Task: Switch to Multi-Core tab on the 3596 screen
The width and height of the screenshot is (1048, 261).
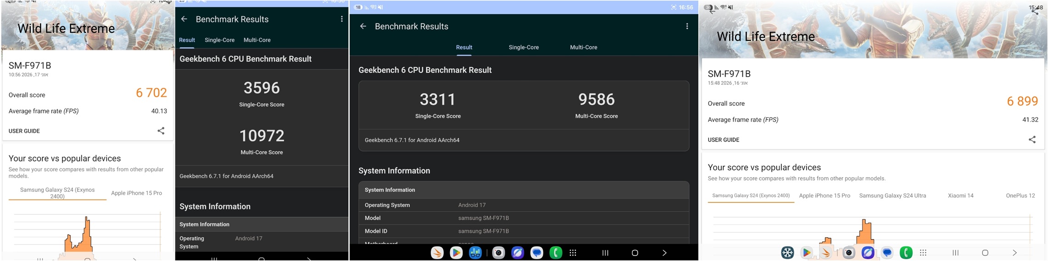Action: [x=257, y=40]
